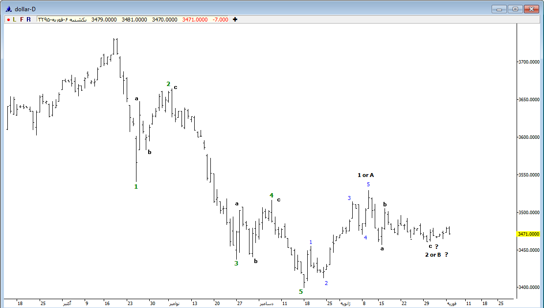Select the green wave label 5

click(x=301, y=292)
